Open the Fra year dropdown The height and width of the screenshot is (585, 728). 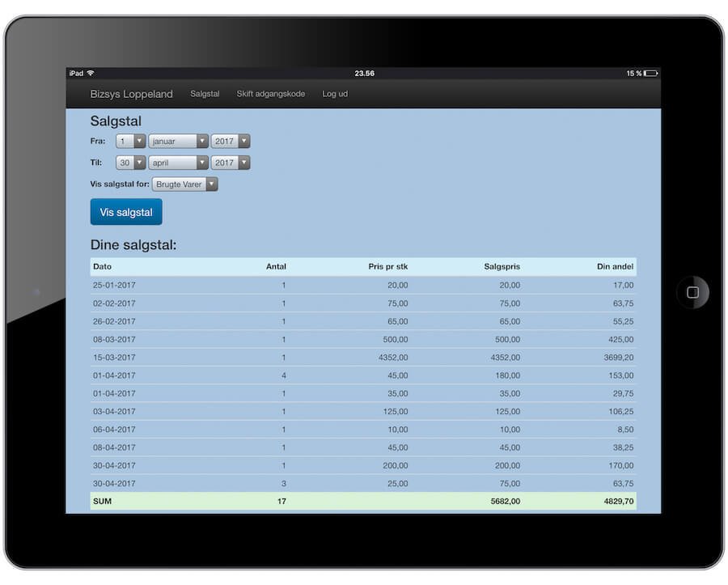231,141
